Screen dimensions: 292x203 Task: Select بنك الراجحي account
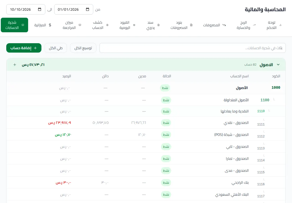point(240,183)
